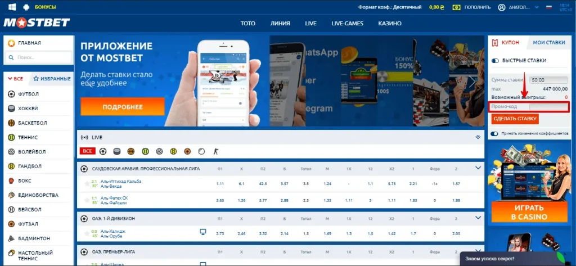Click the monitor stream icon for Аль-Халидж match
The image size is (576, 266).
click(x=202, y=232)
